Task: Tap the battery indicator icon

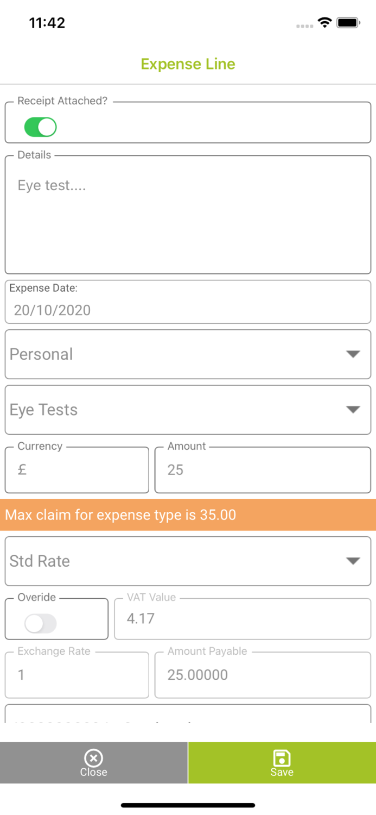Action: tap(348, 23)
